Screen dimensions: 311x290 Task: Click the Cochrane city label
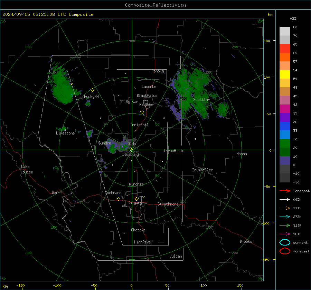coord(113,193)
